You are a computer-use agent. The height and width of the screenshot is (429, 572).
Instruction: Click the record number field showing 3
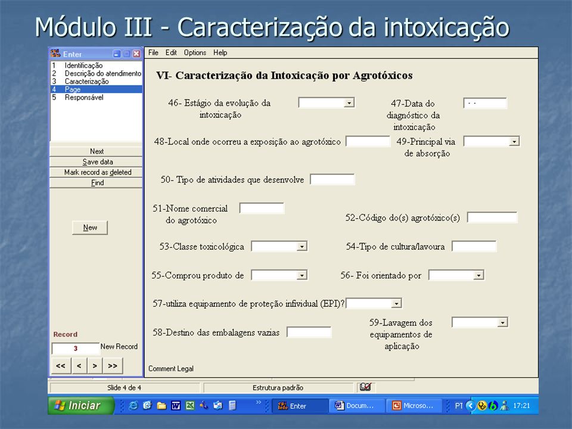[x=76, y=349]
